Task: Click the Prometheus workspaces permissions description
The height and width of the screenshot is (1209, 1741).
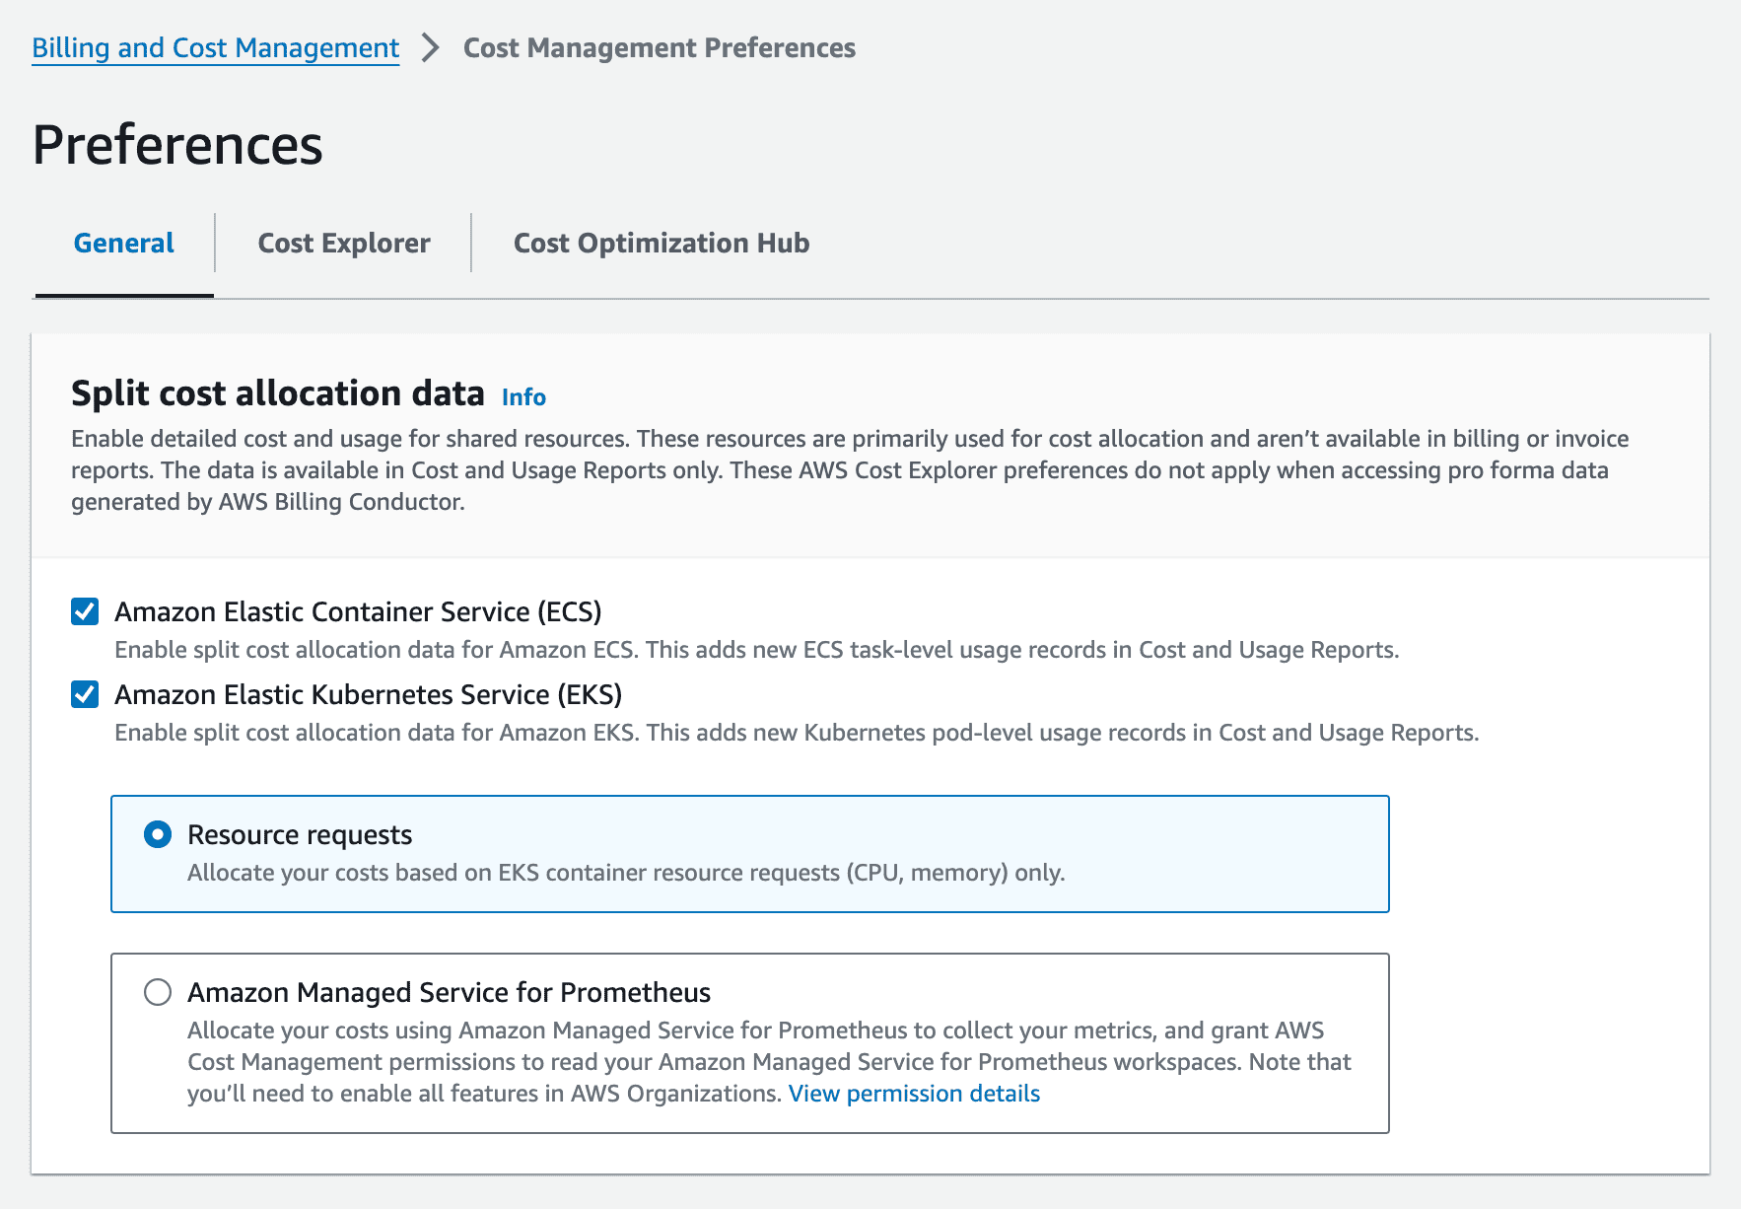Action: point(769,1062)
